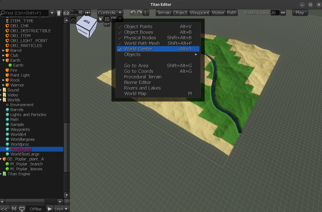This screenshot has height=212, width=322.
Task: Click the tree scroll-down arrow
Action: click(x=66, y=195)
